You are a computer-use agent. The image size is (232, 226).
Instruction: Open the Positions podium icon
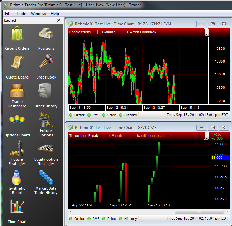point(46,33)
